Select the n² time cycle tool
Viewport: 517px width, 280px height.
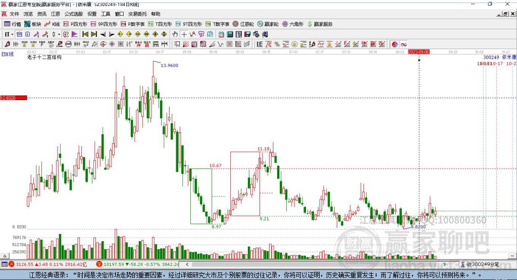86,44
